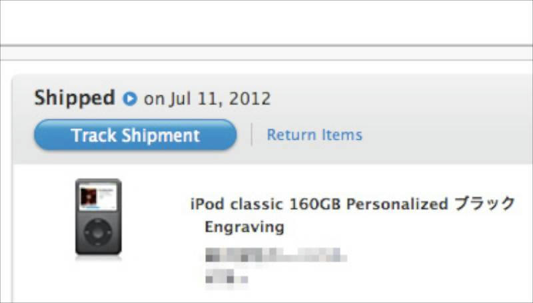Follow the Return Items link
Image resolution: width=533 pixels, height=303 pixels.
click(x=314, y=135)
